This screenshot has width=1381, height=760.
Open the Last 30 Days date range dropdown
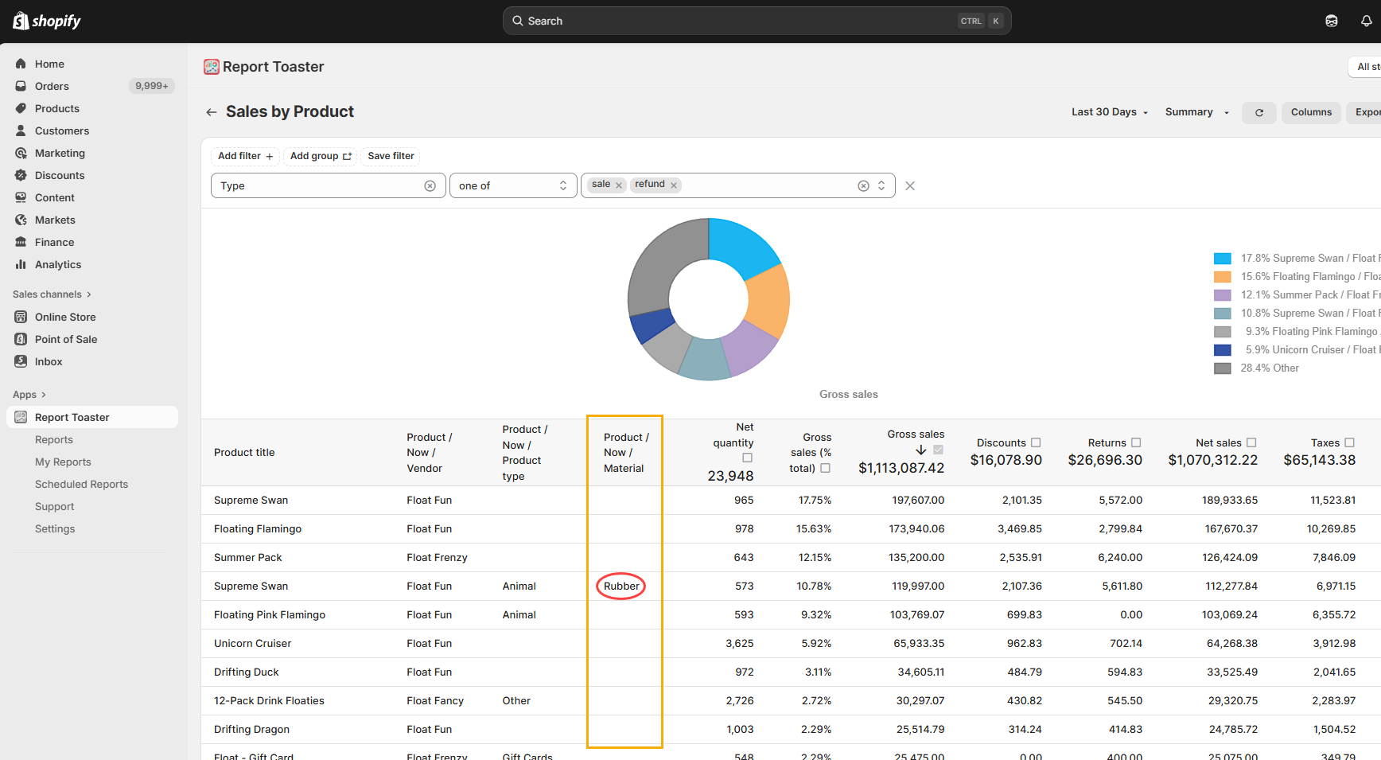pos(1109,112)
